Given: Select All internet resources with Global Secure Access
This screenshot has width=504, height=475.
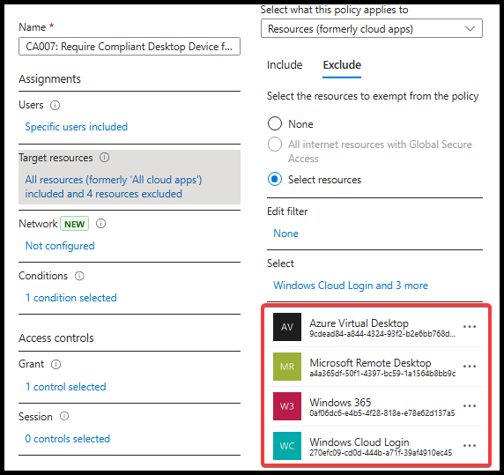Looking at the screenshot, I should tap(275, 145).
